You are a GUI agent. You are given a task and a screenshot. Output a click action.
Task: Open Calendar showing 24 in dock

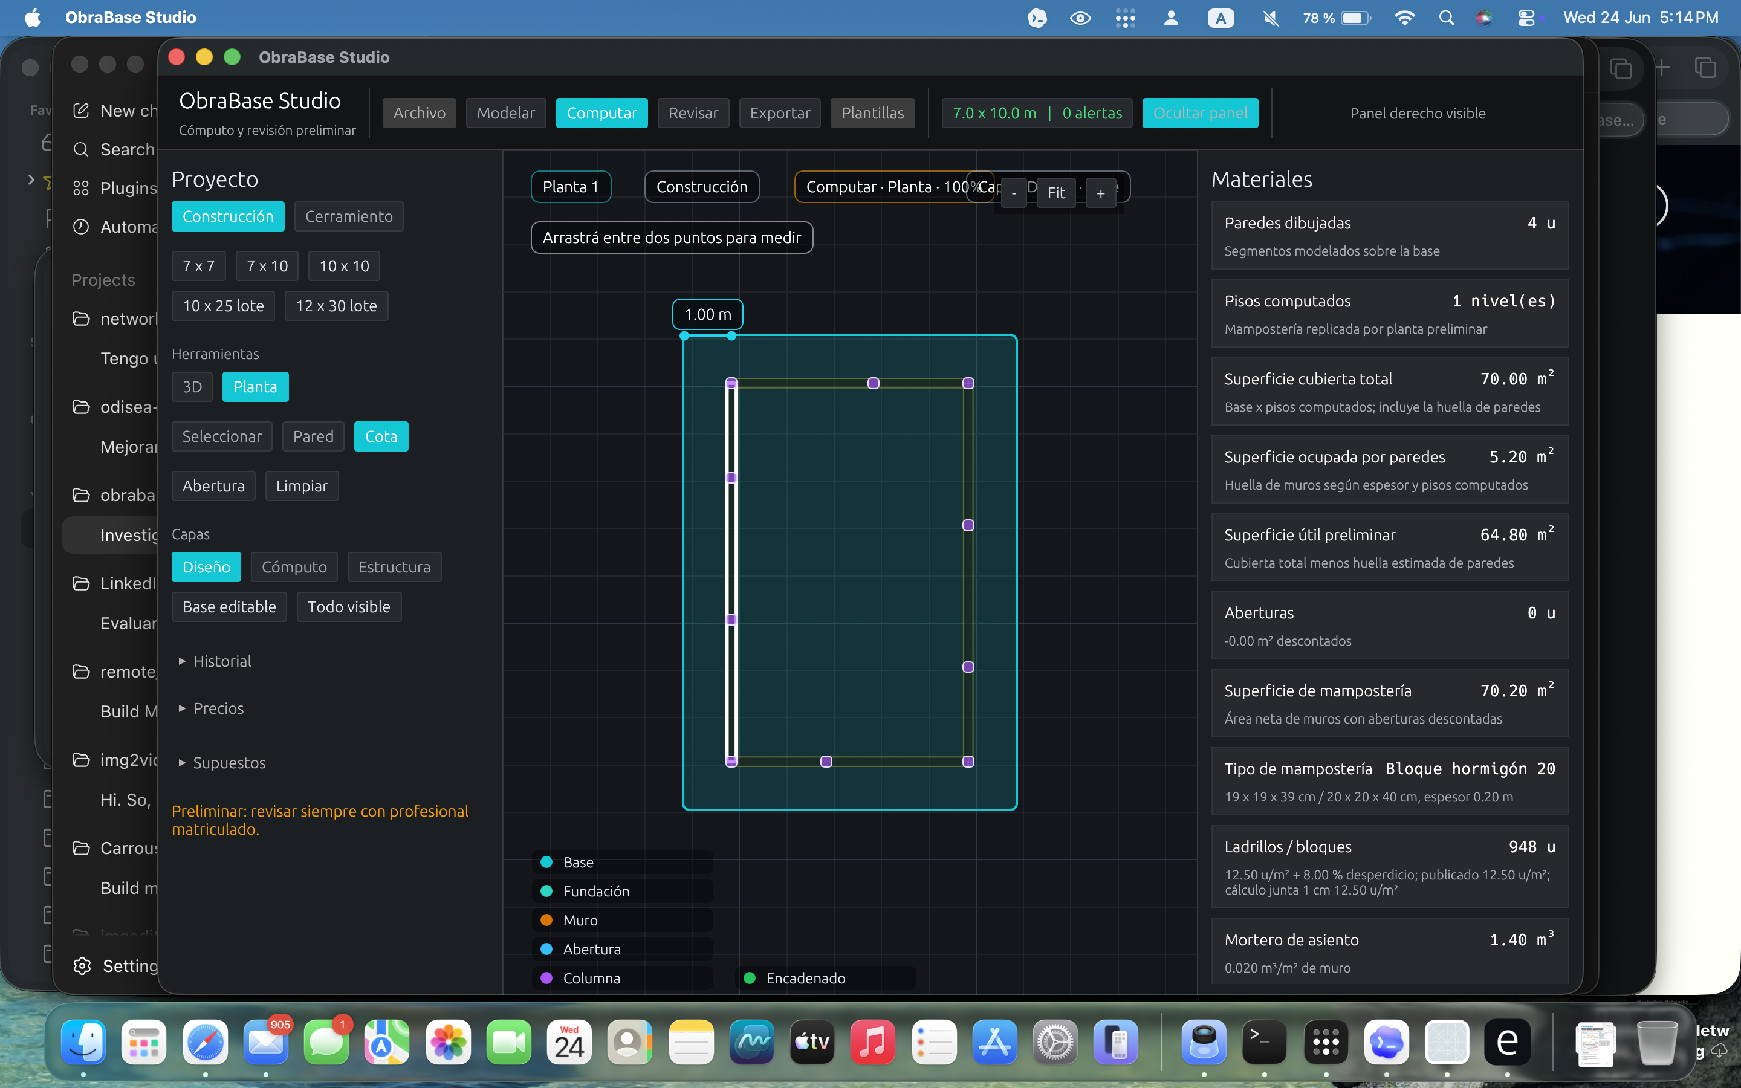click(569, 1042)
